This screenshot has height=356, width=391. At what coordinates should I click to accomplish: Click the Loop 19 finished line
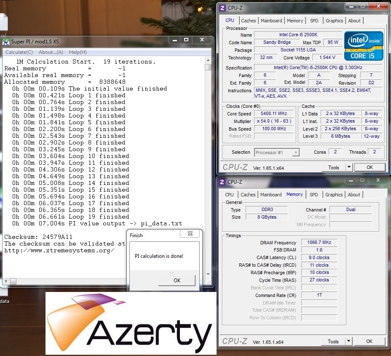[70, 217]
